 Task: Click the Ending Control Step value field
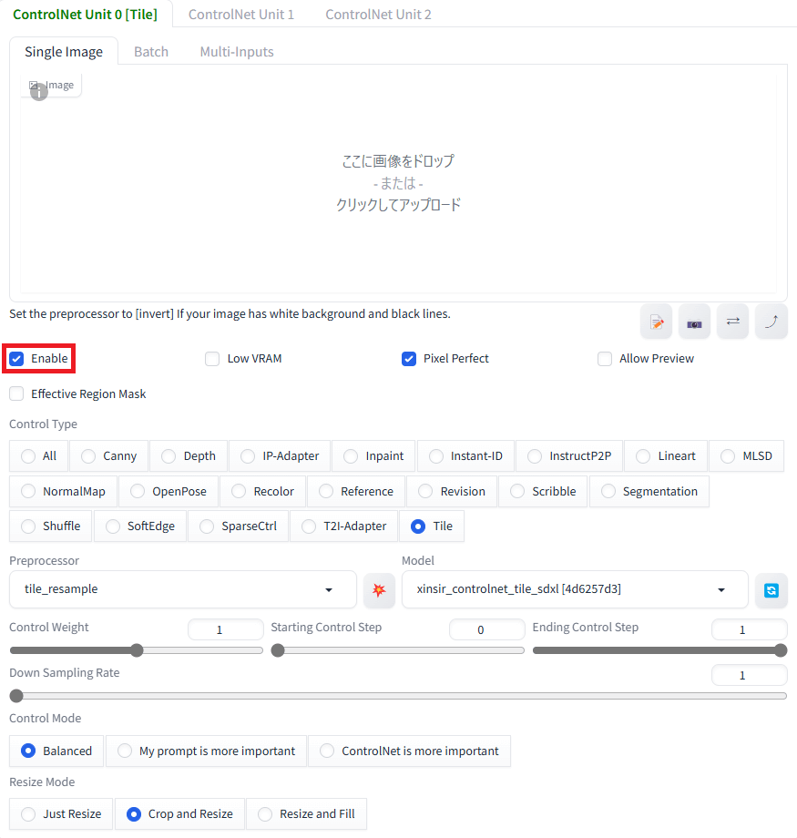tap(749, 629)
